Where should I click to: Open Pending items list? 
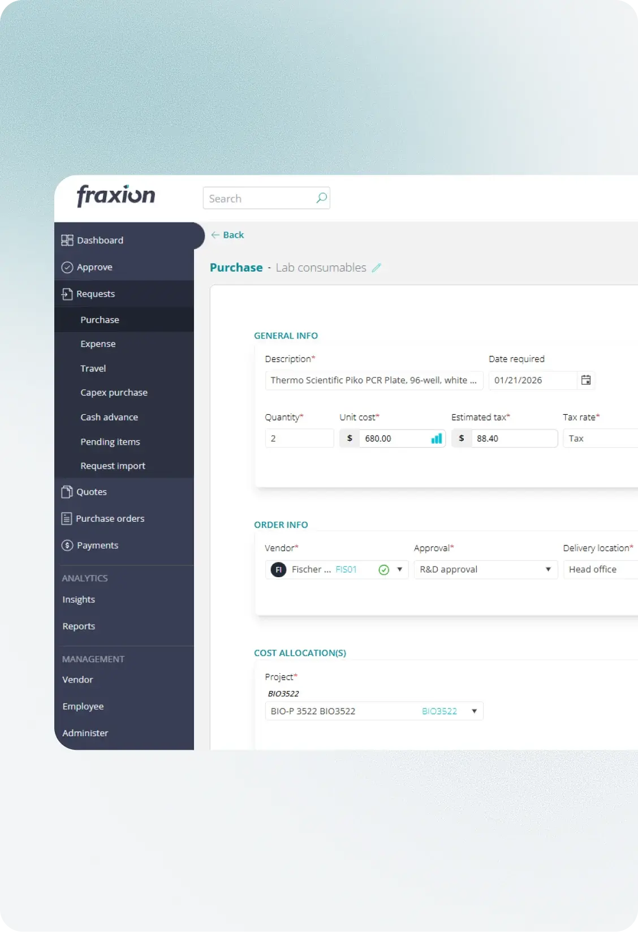coord(110,442)
